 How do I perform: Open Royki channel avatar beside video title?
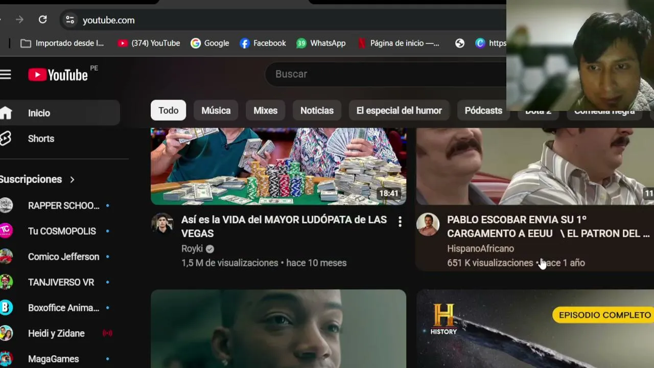(x=162, y=224)
